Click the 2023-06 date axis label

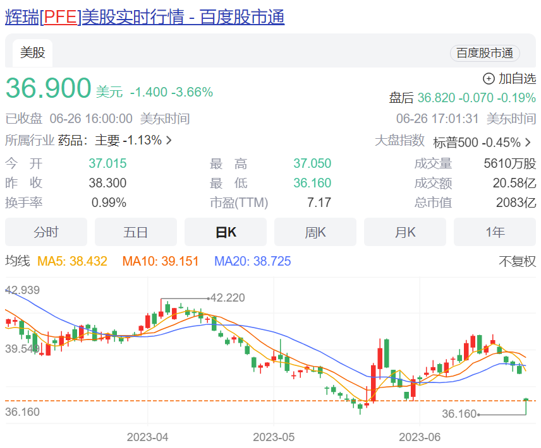pyautogui.click(x=420, y=437)
